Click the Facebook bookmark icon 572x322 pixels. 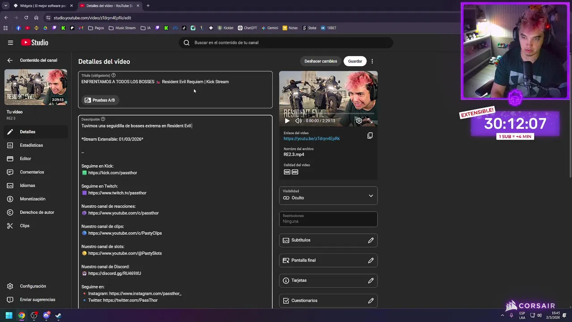(18, 28)
